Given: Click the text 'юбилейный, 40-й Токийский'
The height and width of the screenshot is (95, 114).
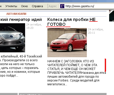Looking at the screenshot, I should point(21,56).
